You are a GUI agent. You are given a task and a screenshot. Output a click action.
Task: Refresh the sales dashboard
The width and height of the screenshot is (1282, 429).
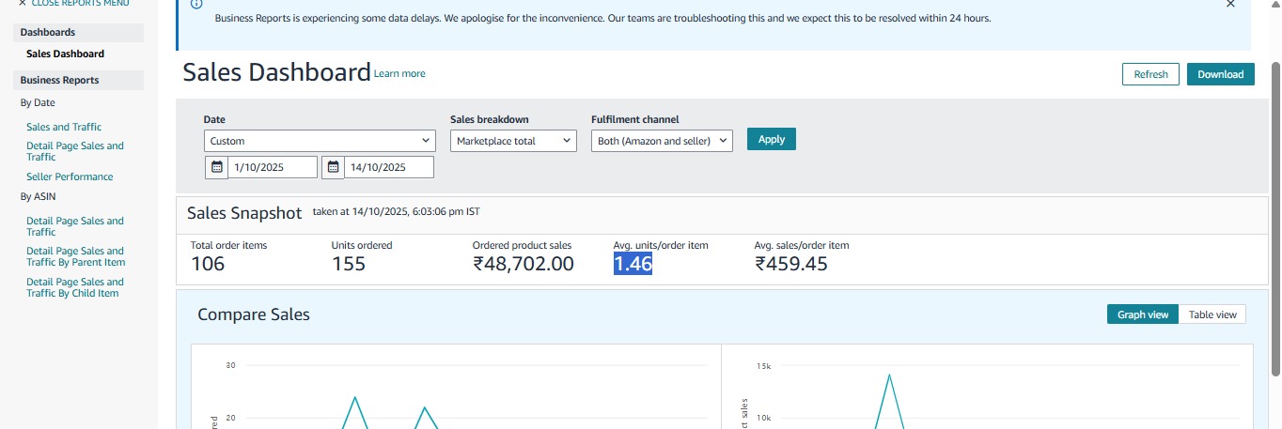click(1150, 74)
